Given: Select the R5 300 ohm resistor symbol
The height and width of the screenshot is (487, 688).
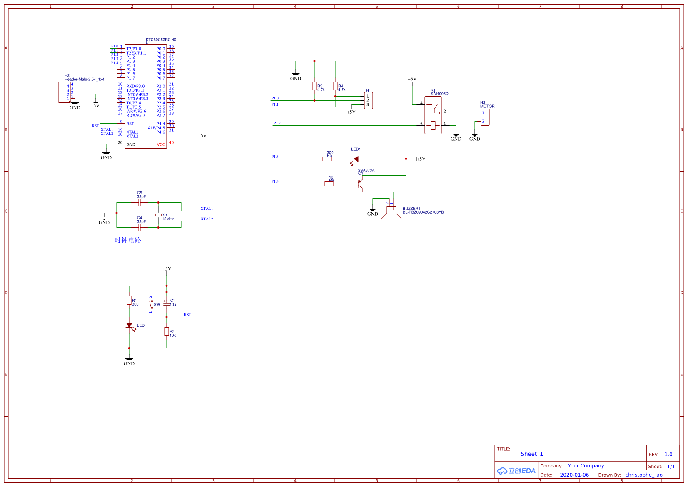Looking at the screenshot, I should tap(327, 159).
